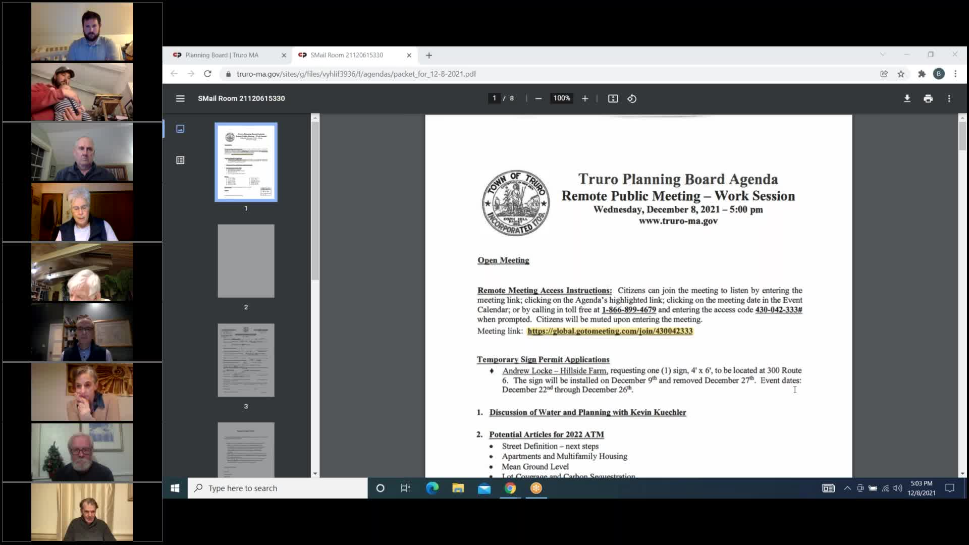Screen dimensions: 969x545
Task: Follow the gotomeeting.com meeting link
Action: click(610, 332)
